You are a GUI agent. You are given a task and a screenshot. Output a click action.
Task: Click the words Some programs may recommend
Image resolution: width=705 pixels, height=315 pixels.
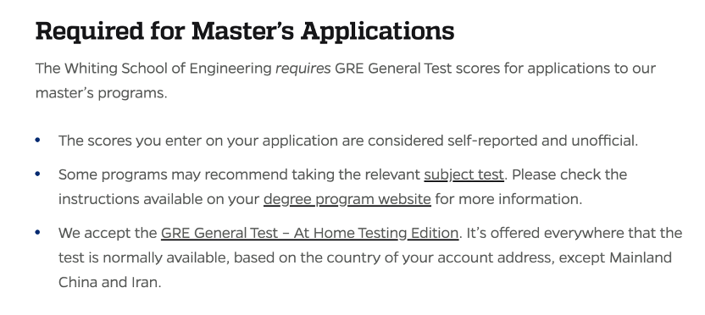coord(173,174)
